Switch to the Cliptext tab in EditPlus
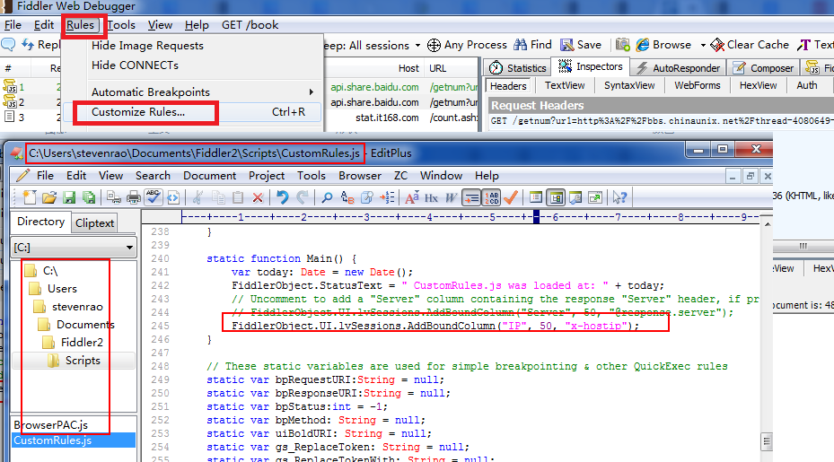The width and height of the screenshot is (834, 462). coord(94,223)
